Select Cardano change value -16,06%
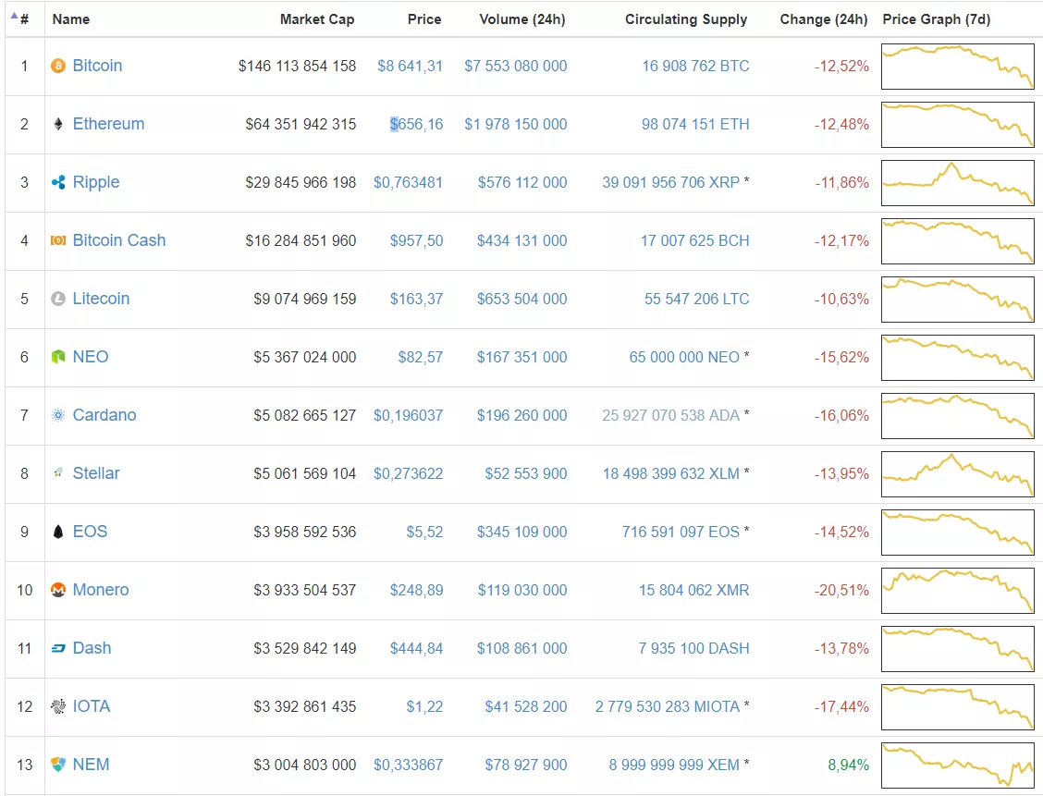 click(x=841, y=416)
